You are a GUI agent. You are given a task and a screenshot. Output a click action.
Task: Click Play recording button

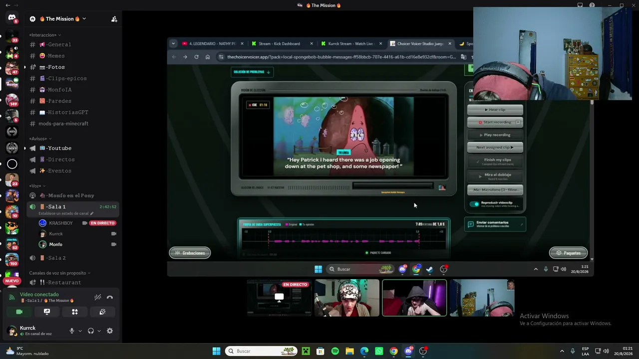(495, 135)
